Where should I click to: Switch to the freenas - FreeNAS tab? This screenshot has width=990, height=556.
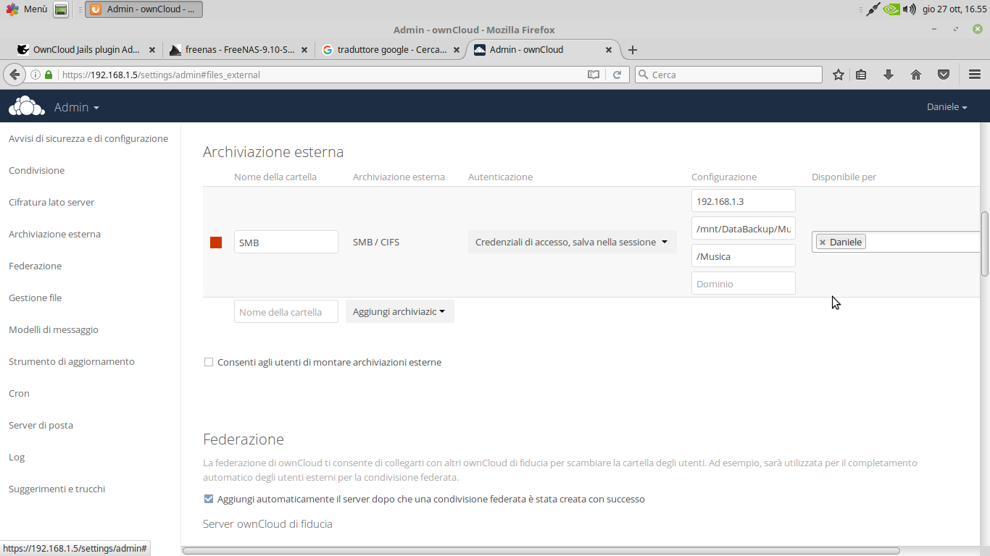(x=238, y=50)
